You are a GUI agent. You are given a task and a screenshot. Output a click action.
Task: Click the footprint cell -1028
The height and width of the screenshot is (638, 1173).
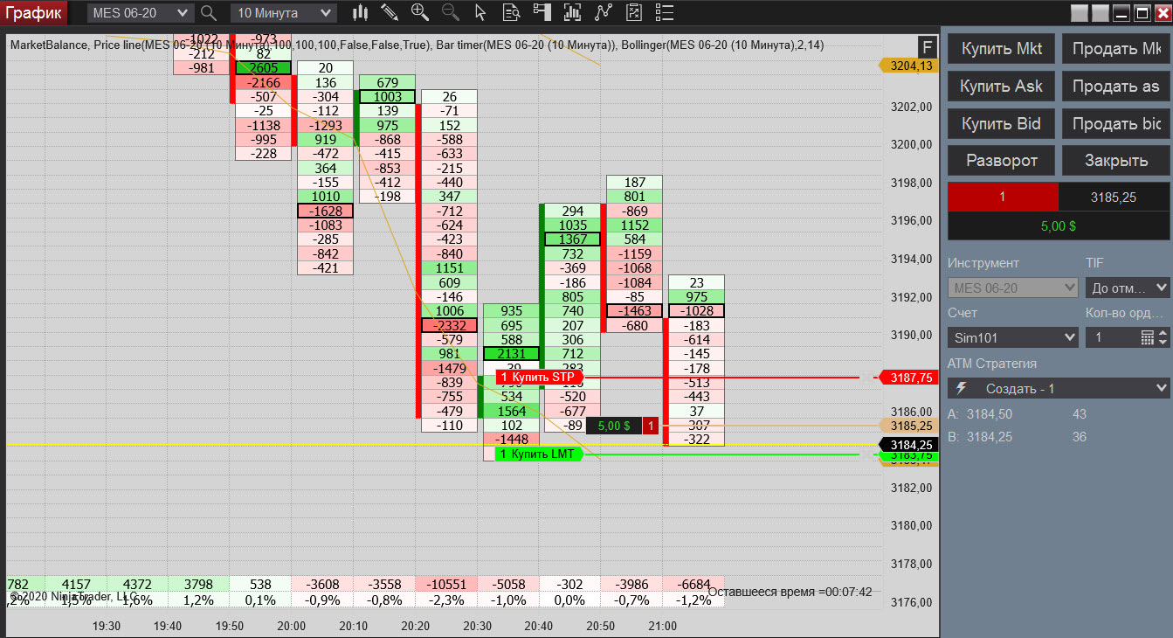pos(696,311)
